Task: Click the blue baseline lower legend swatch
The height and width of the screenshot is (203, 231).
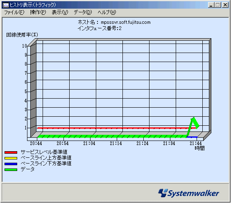Action: tap(11, 164)
